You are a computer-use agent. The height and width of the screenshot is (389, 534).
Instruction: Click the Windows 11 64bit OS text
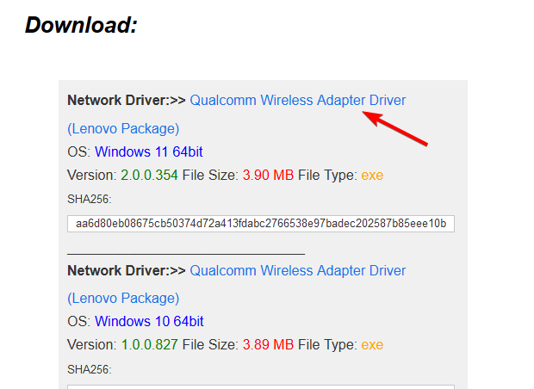click(x=149, y=151)
